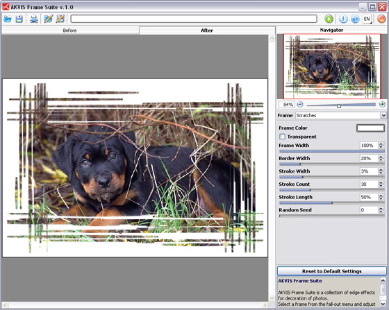The image size is (389, 310).
Task: Click the Frame Width spinner arrows
Action: point(381,146)
